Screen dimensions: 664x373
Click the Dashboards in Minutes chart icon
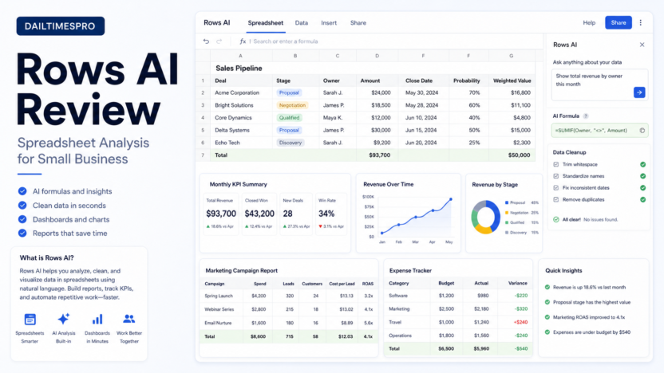tap(97, 320)
